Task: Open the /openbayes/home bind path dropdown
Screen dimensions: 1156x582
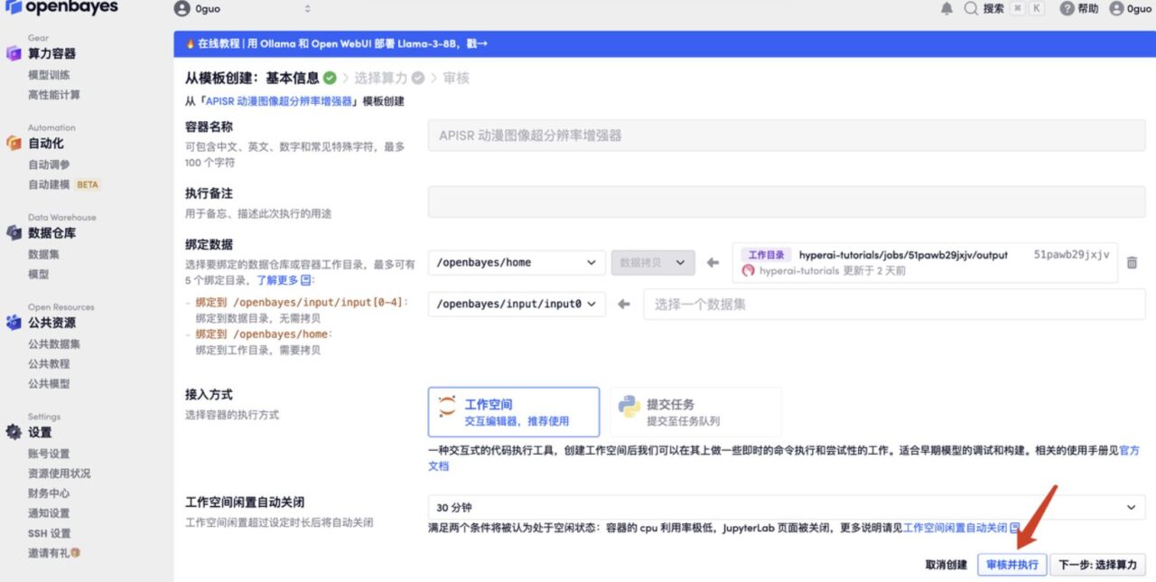Action: click(517, 262)
